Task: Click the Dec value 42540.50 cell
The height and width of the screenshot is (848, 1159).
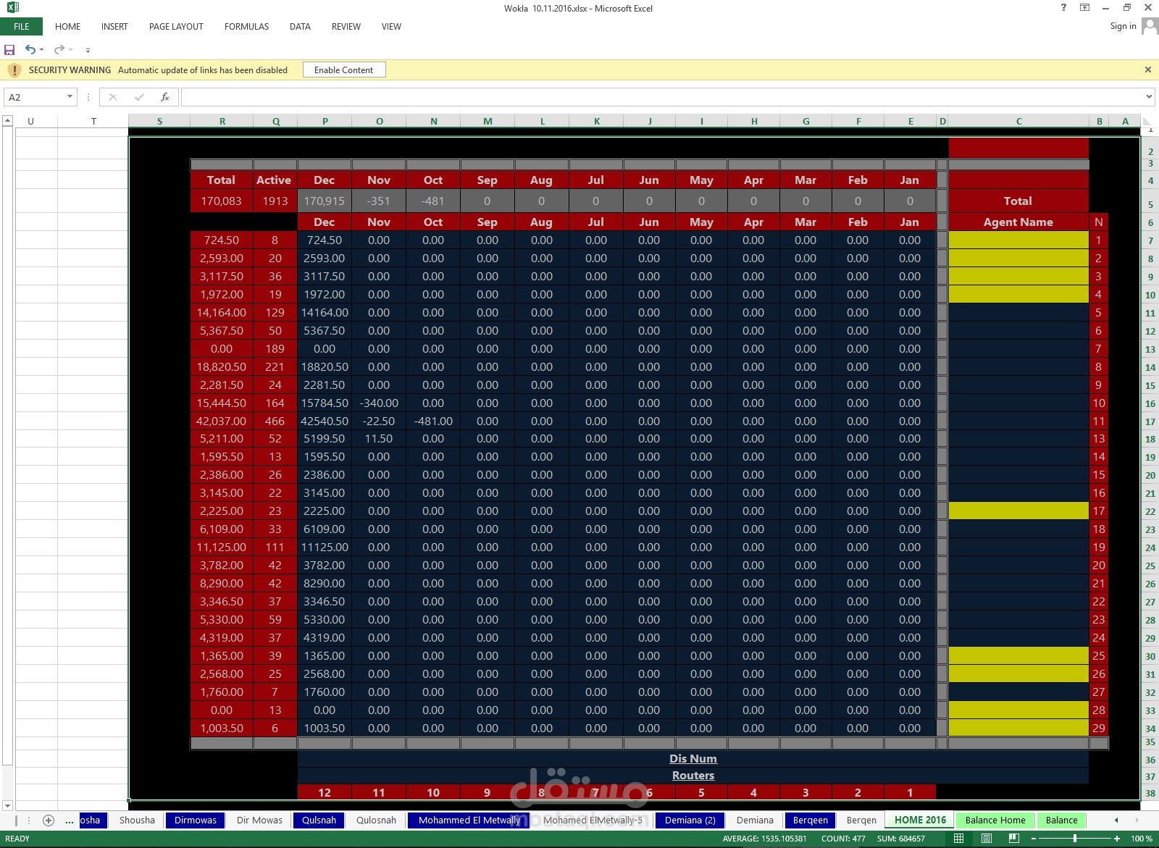Action: tap(325, 421)
